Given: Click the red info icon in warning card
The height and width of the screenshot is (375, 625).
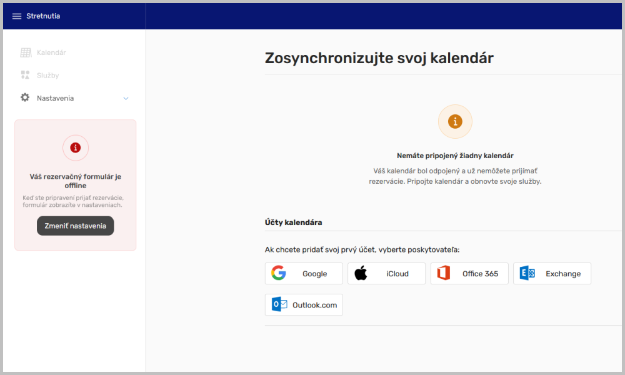Looking at the screenshot, I should tap(75, 147).
